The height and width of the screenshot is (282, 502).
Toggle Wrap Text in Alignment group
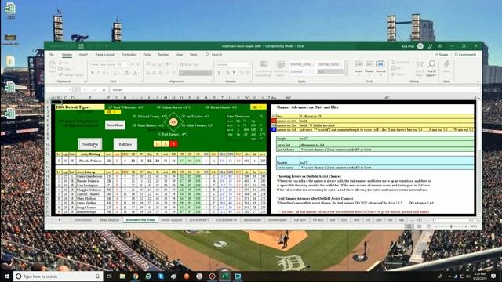click(190, 64)
